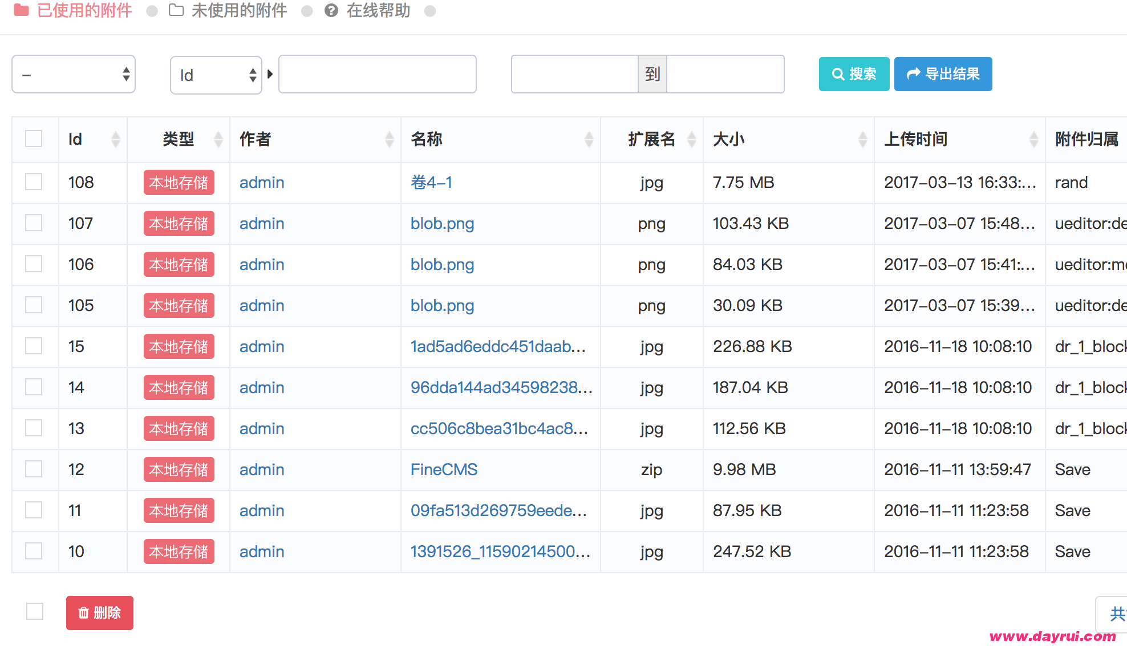Screen dimensions: 1127x646
Task: Toggle the select-all checkbox in table header
Action: coord(34,138)
